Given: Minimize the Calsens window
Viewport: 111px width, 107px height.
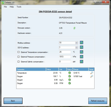Looking at the screenshot, I should 96,2.
